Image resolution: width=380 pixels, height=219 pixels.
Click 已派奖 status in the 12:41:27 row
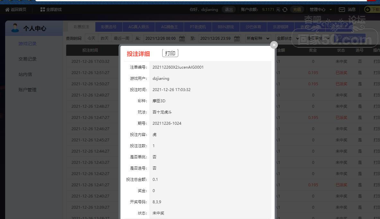pos(341,185)
